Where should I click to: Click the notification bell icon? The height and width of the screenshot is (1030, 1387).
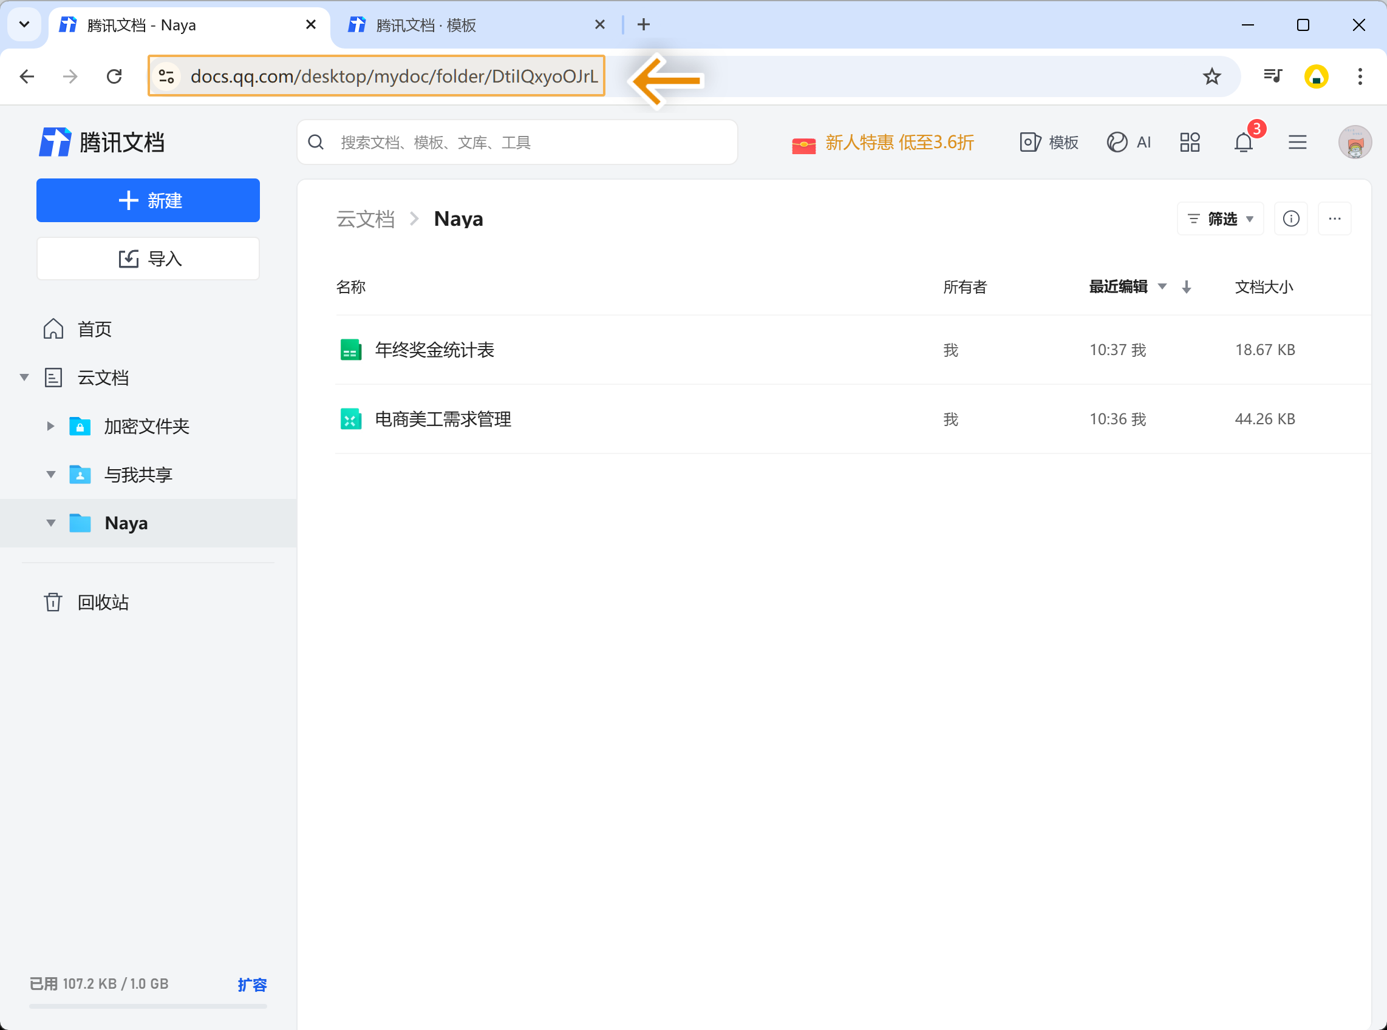click(1243, 143)
